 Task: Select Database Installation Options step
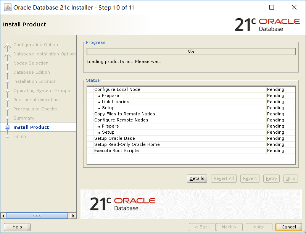tap(45, 54)
